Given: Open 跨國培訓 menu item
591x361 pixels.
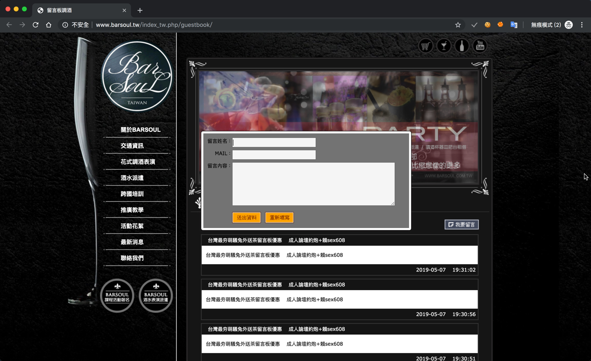Looking at the screenshot, I should [x=132, y=194].
